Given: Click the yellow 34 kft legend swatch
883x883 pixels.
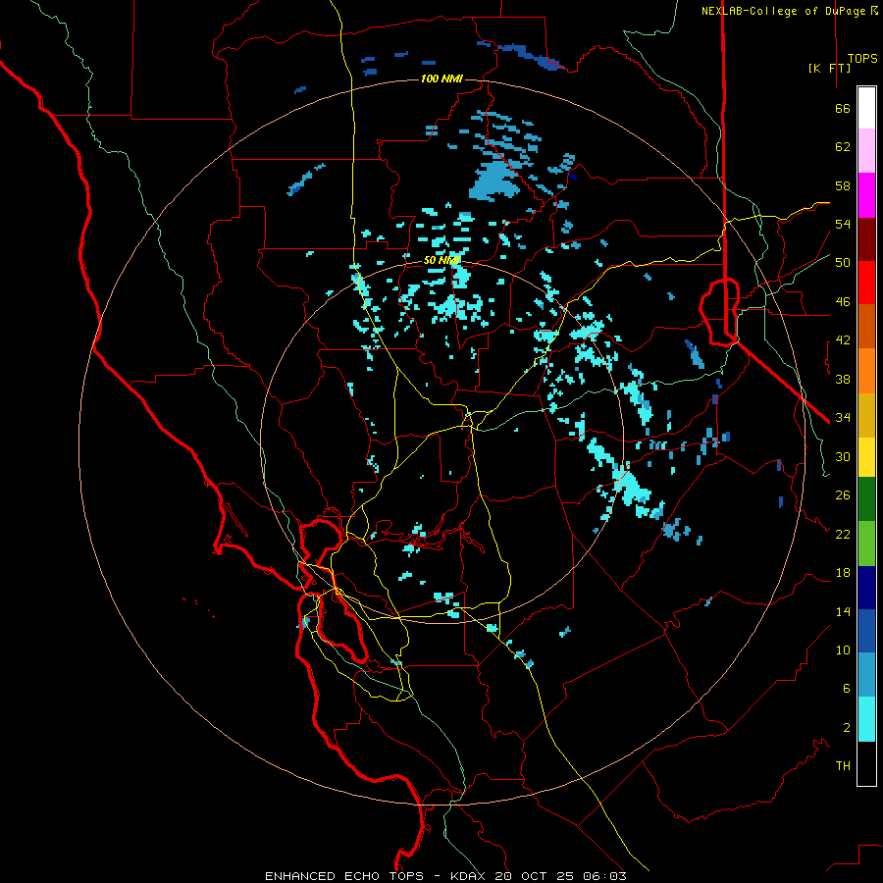Looking at the screenshot, I should coord(866,457).
